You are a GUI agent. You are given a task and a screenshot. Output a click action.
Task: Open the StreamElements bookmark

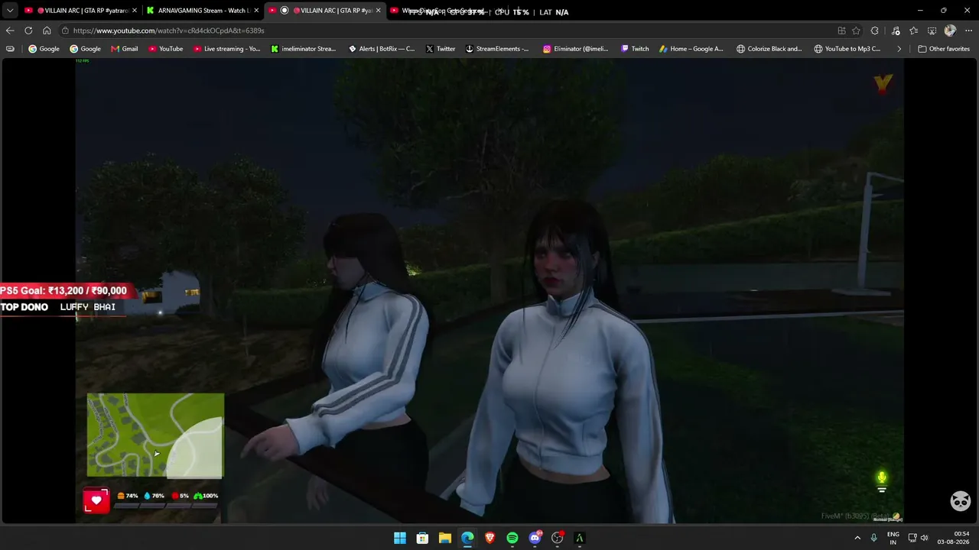(x=497, y=49)
